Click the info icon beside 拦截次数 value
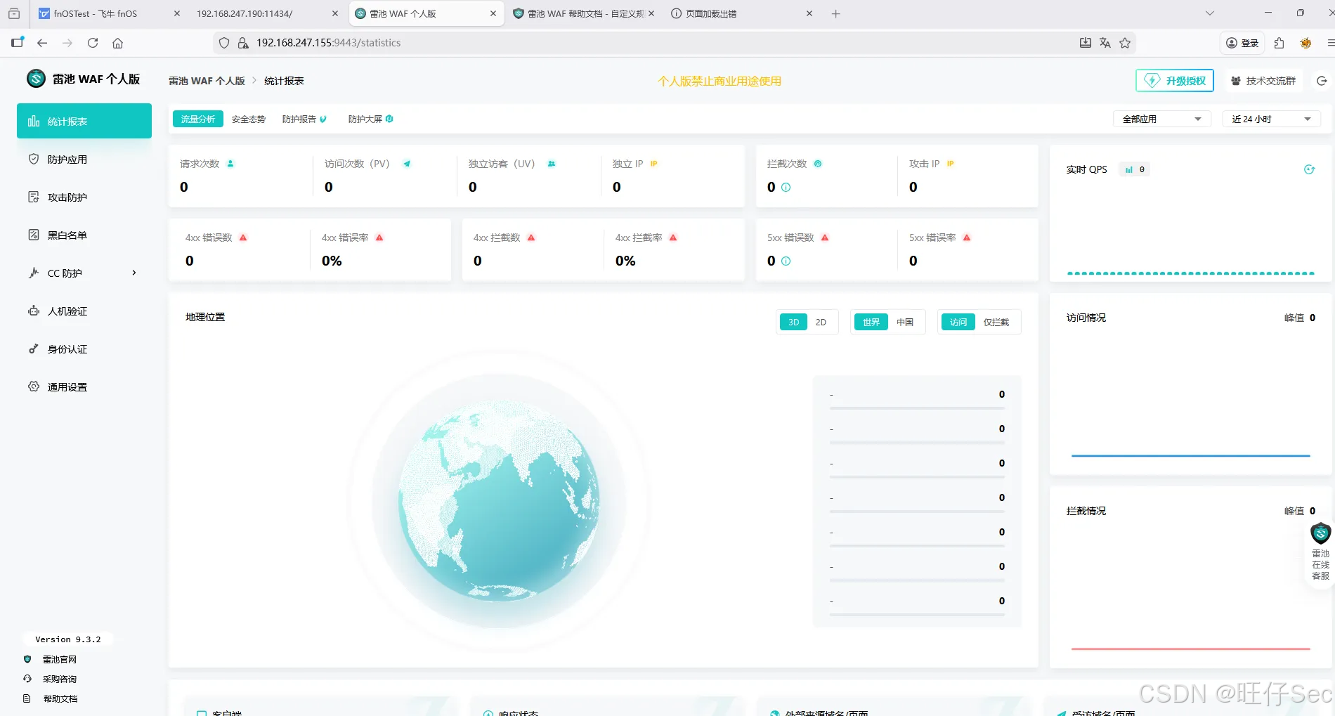This screenshot has width=1335, height=716. tap(786, 188)
